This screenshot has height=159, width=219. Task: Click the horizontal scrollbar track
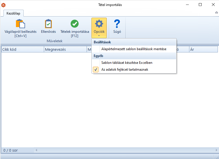point(125,150)
